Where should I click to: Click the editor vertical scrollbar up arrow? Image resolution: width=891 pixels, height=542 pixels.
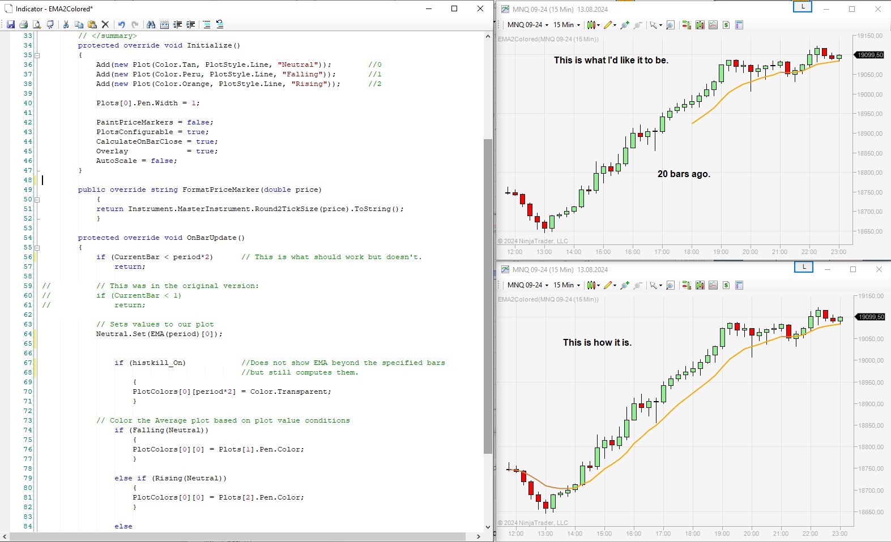488,36
